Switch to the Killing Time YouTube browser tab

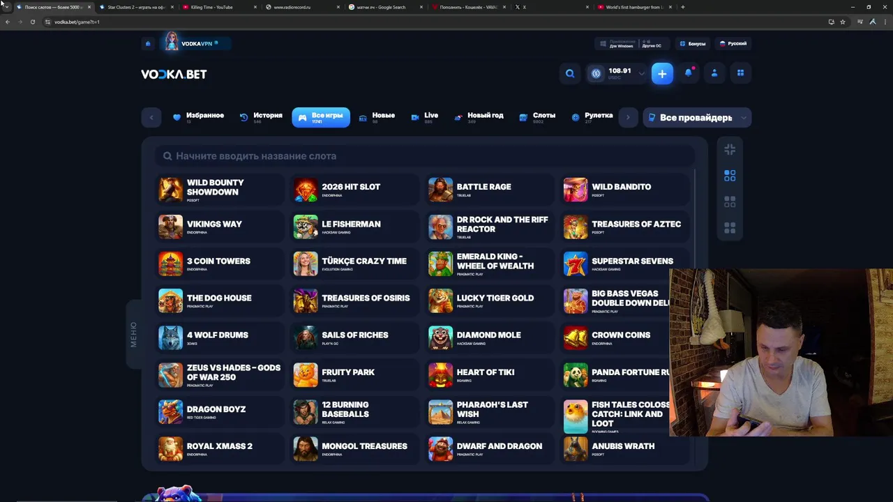pos(219,7)
